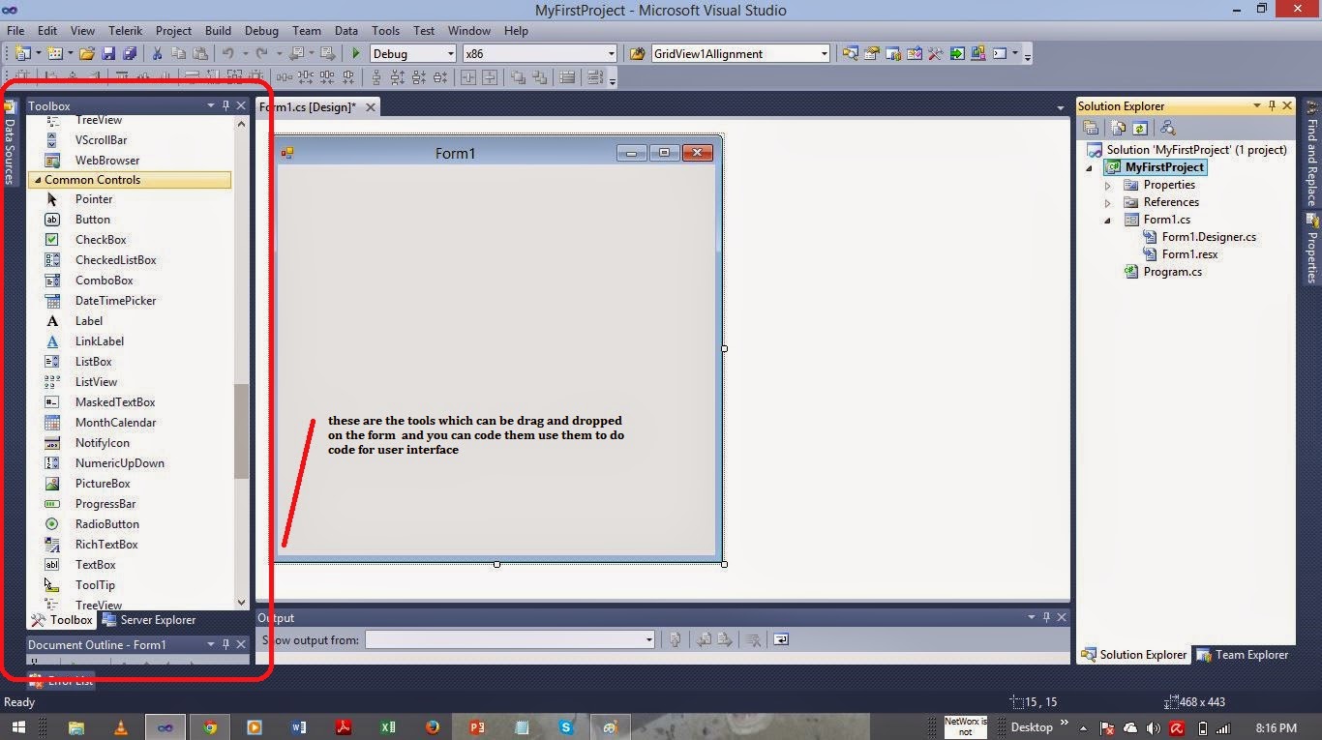The height and width of the screenshot is (740, 1322).
Task: Open Firefox from the taskbar
Action: (432, 727)
